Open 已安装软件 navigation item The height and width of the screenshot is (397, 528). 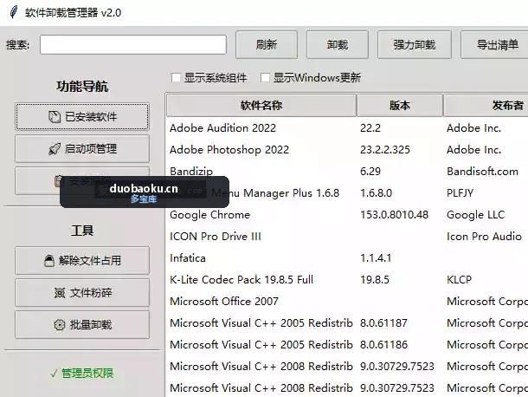82,117
